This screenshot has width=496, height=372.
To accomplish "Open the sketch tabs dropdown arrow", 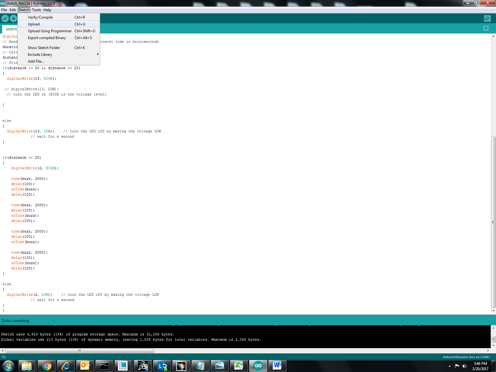I will [x=486, y=28].
